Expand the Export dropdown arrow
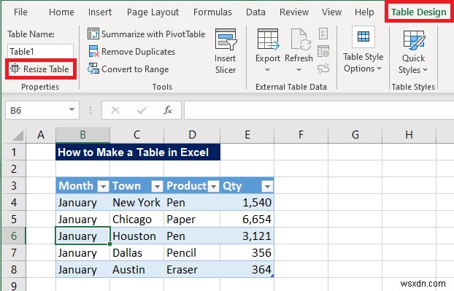454x291 pixels. [268, 70]
